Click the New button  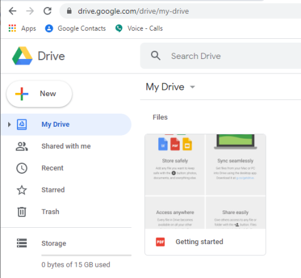click(40, 94)
